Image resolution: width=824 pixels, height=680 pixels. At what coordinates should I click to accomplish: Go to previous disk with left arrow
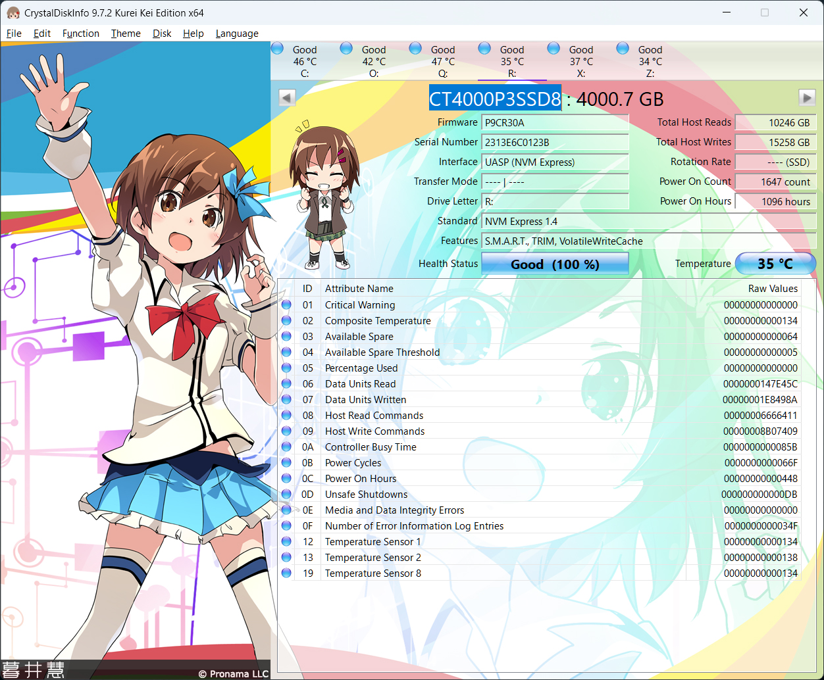tap(287, 98)
